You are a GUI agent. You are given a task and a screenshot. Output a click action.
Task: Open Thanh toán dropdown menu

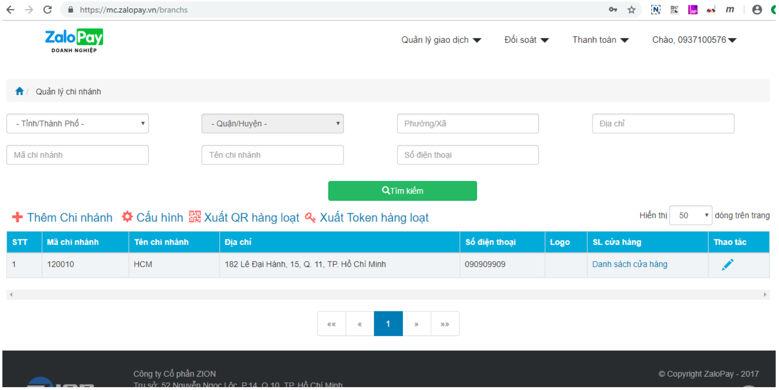[600, 40]
